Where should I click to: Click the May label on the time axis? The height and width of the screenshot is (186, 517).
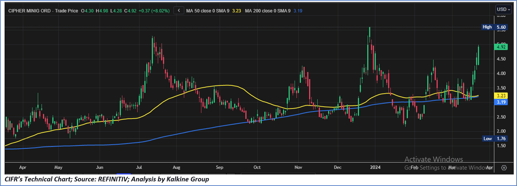[58, 167]
